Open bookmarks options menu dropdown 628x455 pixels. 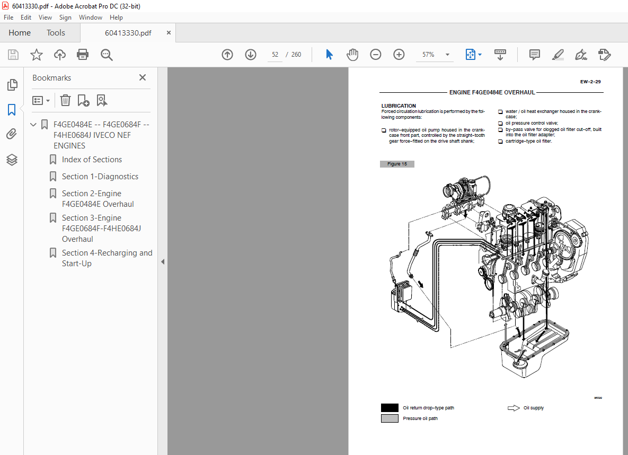click(41, 100)
